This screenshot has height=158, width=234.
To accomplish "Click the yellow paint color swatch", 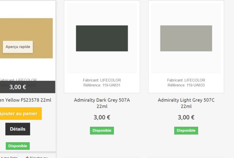I will [x=26, y=38].
